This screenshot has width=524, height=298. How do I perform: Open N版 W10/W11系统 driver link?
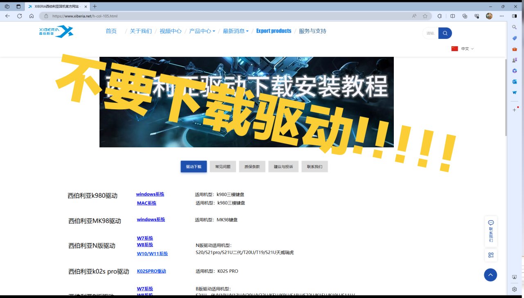click(152, 254)
